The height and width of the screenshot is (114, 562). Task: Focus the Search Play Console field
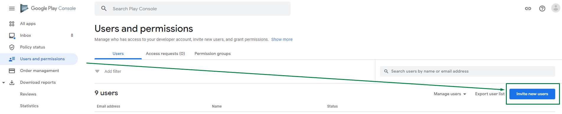click(193, 9)
